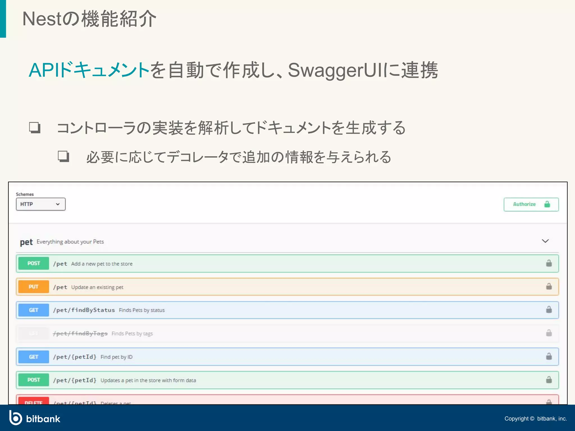Image resolution: width=575 pixels, height=431 pixels.
Task: Click the struck-through /pet/findByTags path
Action: pos(80,333)
